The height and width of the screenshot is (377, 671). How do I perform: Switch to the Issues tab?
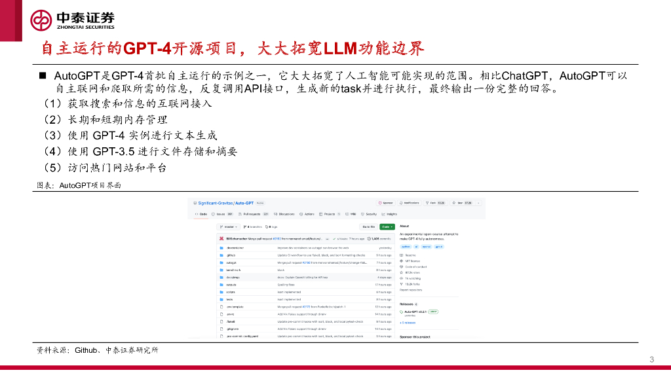point(222,214)
